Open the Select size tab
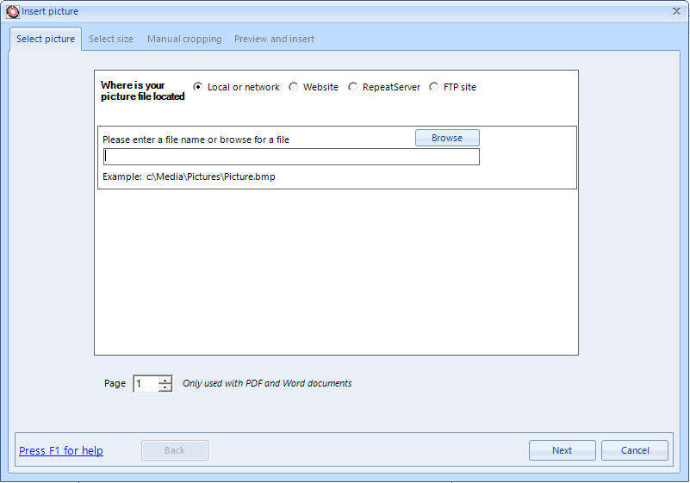The height and width of the screenshot is (483, 690). click(111, 39)
